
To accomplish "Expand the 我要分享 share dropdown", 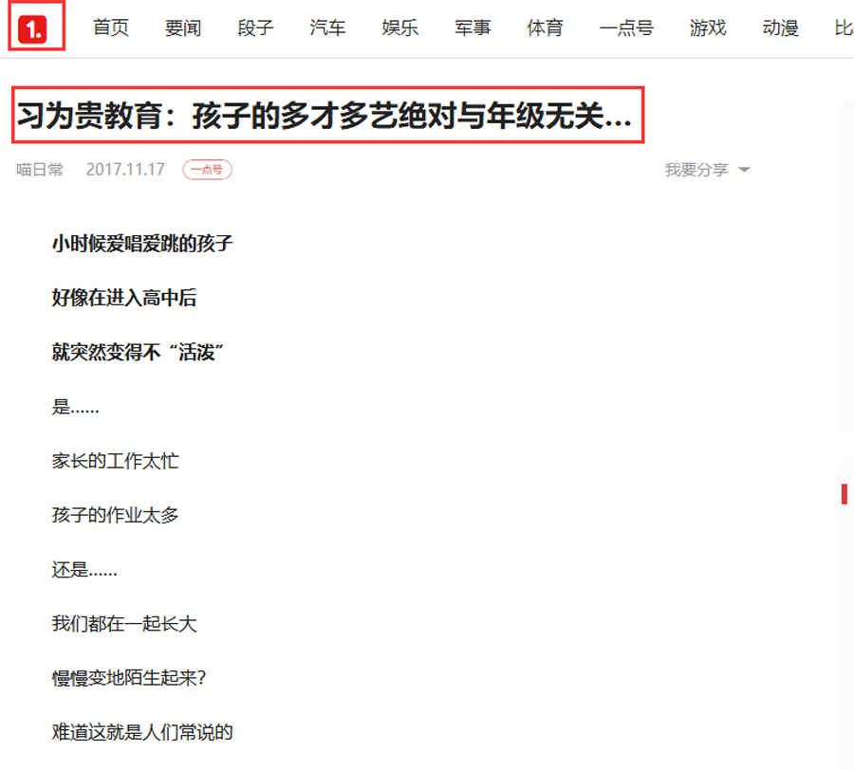I will click(707, 170).
